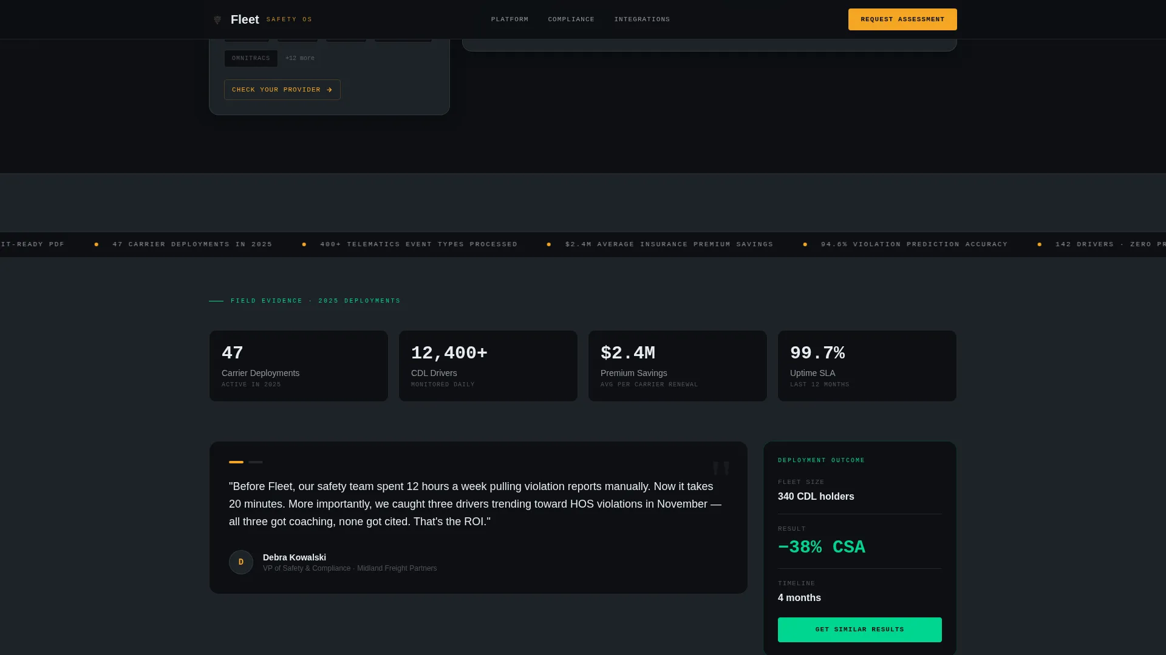Image resolution: width=1166 pixels, height=655 pixels.
Task: Click the 4 months timeline value
Action: tap(799, 598)
